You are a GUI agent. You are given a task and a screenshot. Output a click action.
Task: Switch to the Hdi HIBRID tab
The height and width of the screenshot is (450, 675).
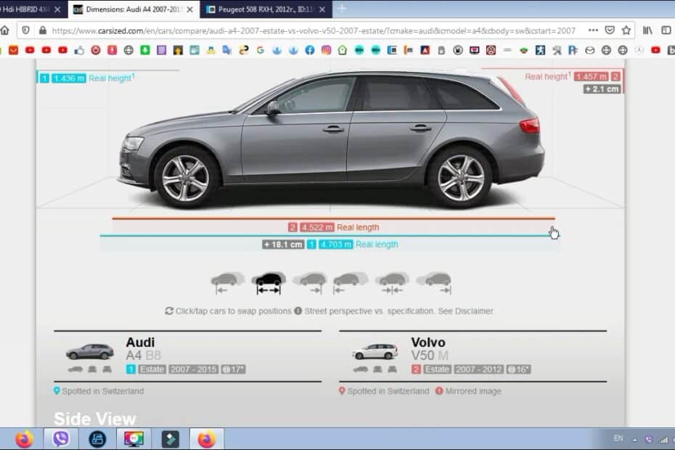coord(26,9)
